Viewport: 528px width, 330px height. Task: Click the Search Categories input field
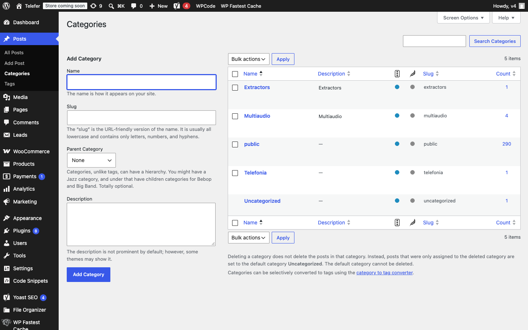(x=434, y=41)
